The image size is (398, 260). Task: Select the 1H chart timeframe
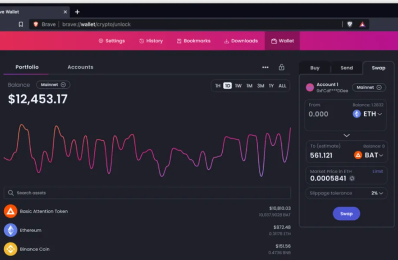tap(218, 86)
